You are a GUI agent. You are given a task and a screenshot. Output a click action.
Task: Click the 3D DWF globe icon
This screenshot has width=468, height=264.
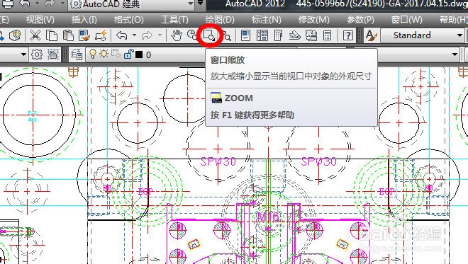[15, 35]
